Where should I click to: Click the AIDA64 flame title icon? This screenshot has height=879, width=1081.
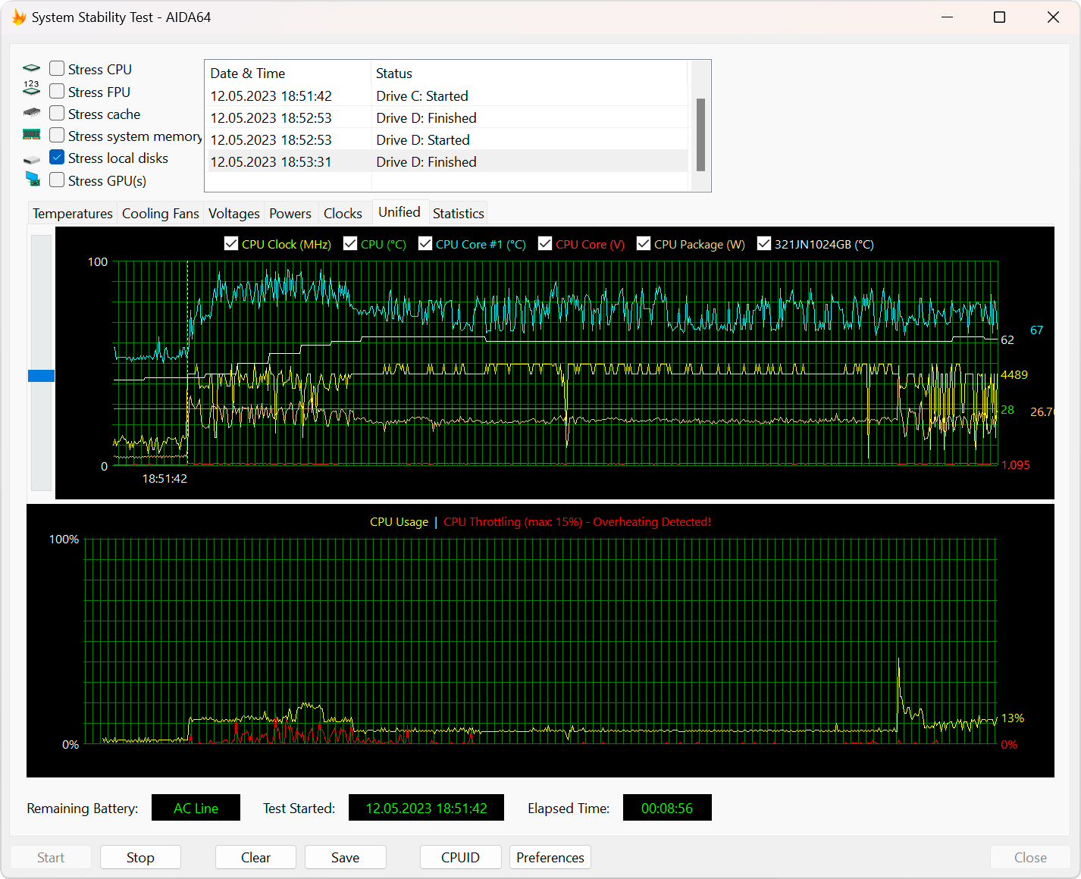click(x=18, y=17)
